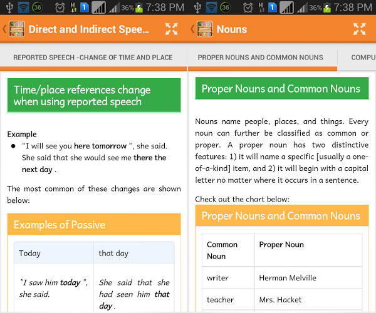Tap the 'Nouns name people, places, and things' paragraph
376x313 pixels.
(x=282, y=151)
